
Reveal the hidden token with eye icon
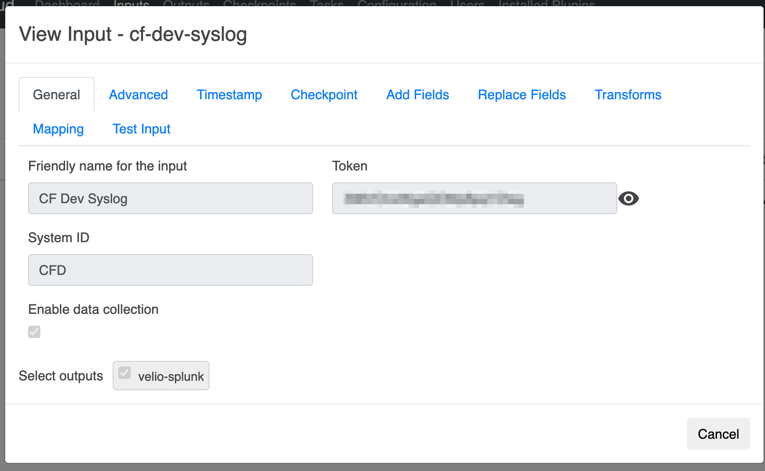628,198
